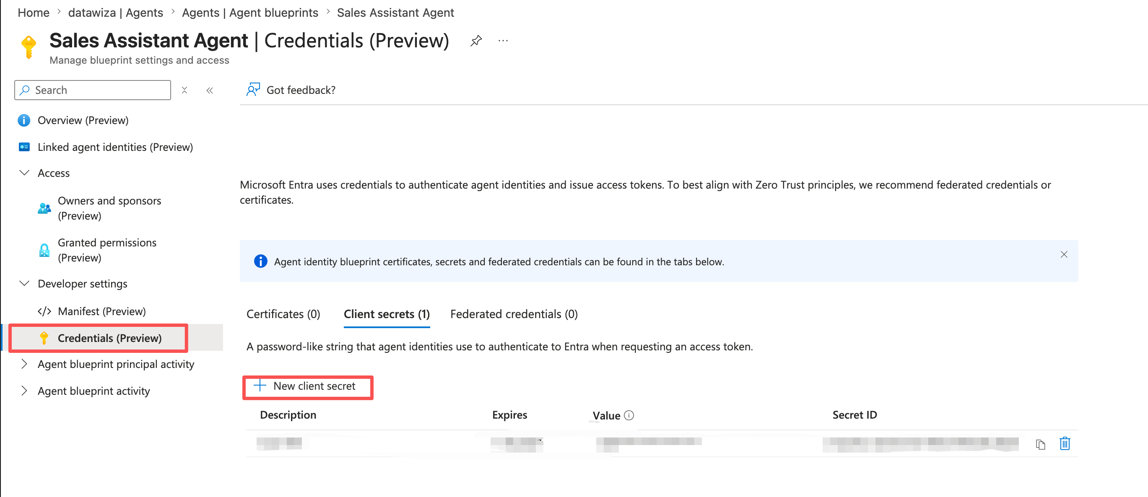This screenshot has width=1148, height=497.
Task: Open Linked agent identities (Preview)
Action: (x=115, y=147)
